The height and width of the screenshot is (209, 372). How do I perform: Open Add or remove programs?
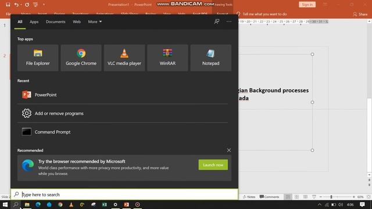(123, 113)
